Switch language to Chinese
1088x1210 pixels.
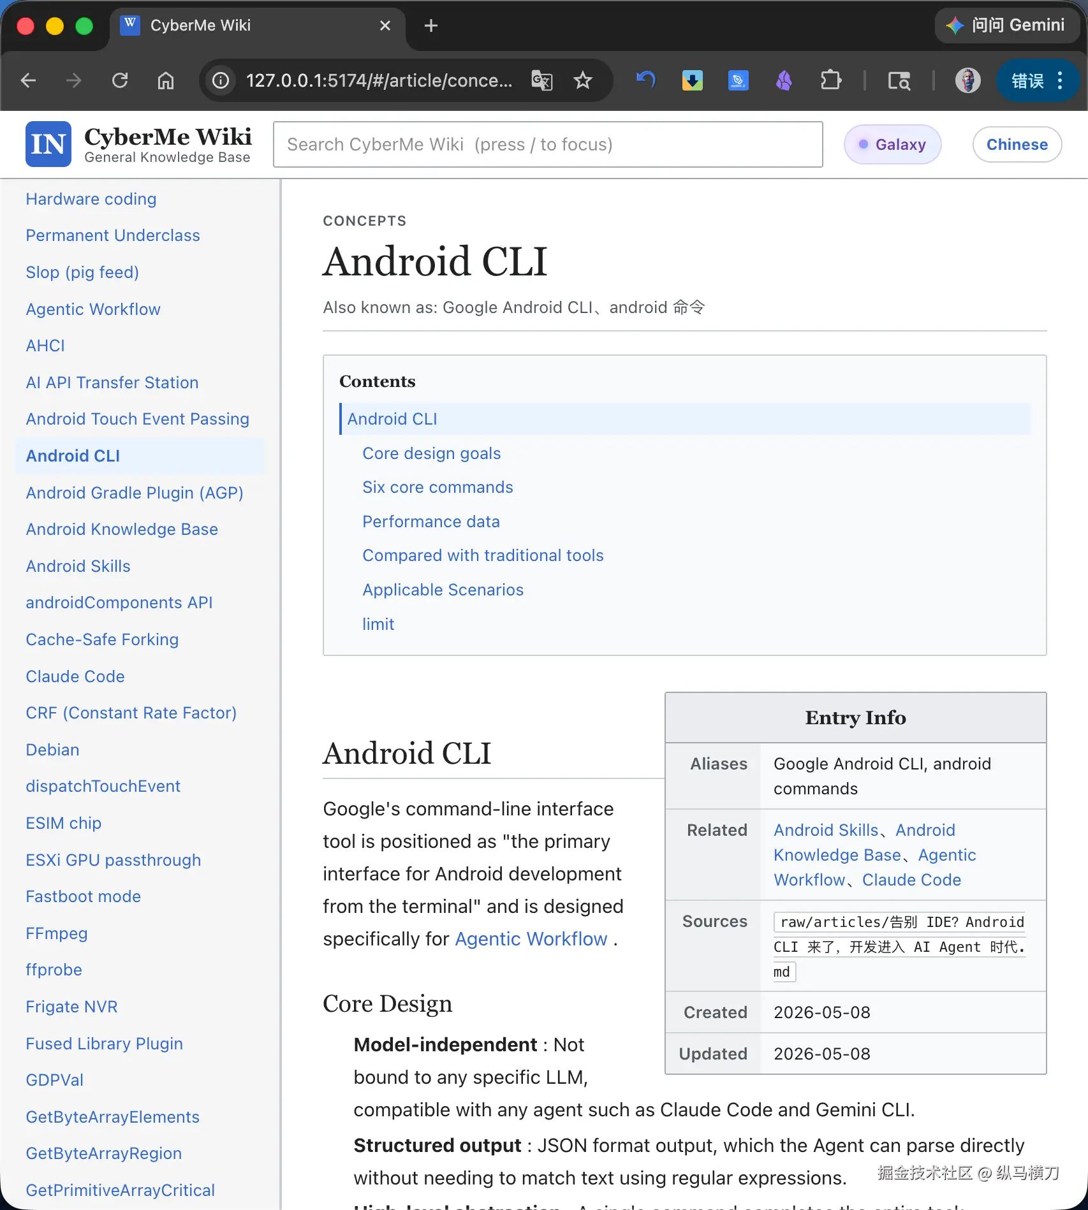pos(1017,145)
